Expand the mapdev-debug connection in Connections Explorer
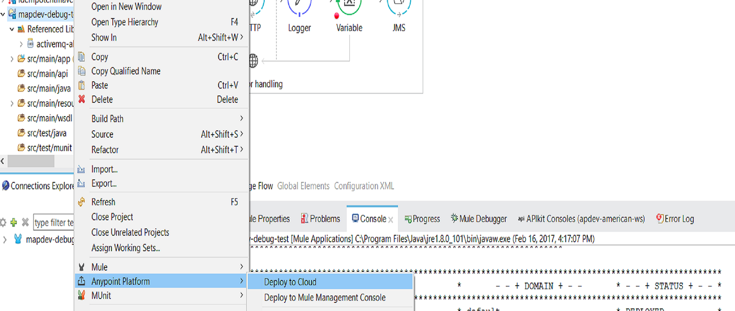This screenshot has width=735, height=311. [x=5, y=239]
